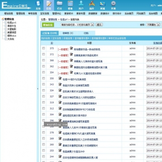The height and width of the screenshot is (162, 162).
Task: Open the 其他 (Other) gear icon
Action: click(113, 5)
